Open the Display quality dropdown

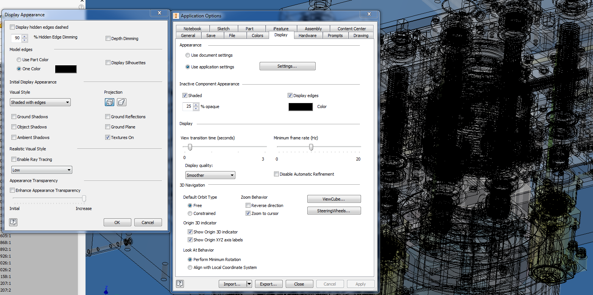[232, 175]
